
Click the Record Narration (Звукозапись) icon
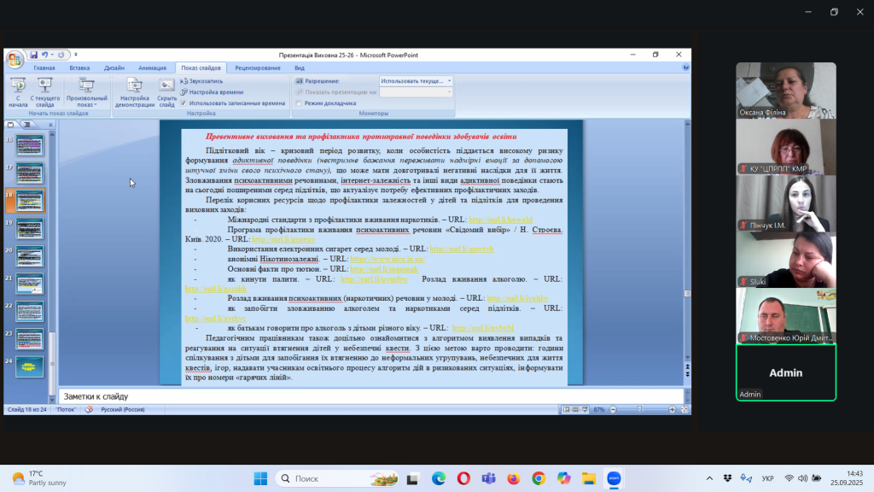[184, 81]
